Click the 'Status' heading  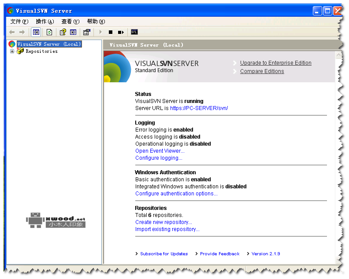(143, 94)
